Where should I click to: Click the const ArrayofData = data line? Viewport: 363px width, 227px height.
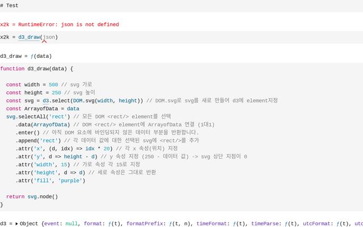(x=43, y=108)
